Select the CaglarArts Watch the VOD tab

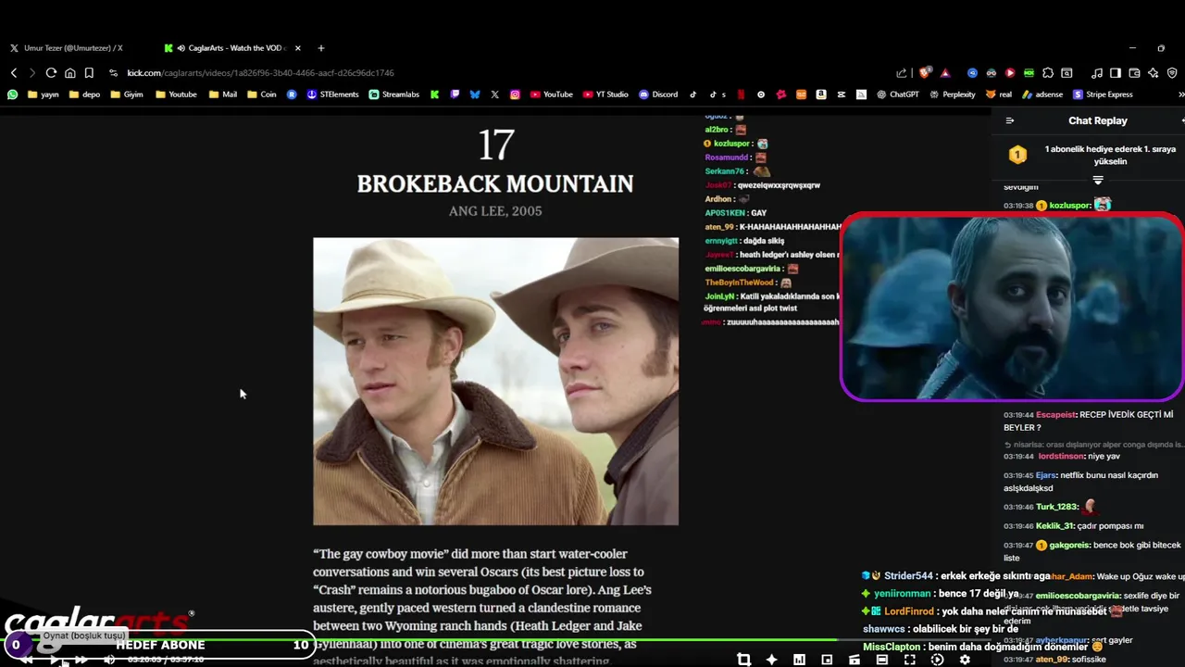point(231,48)
